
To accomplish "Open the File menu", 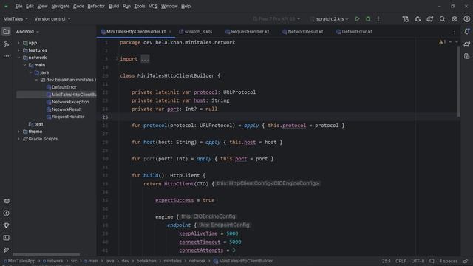I will point(18,7).
